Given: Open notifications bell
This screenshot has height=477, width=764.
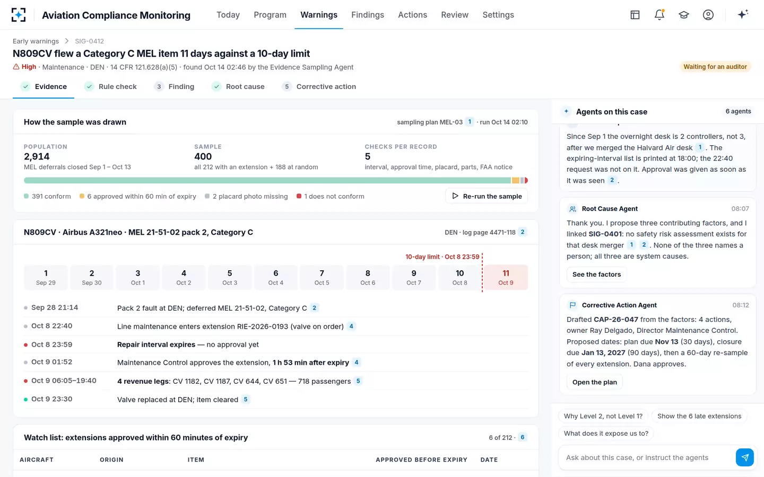Looking at the screenshot, I should pyautogui.click(x=659, y=15).
